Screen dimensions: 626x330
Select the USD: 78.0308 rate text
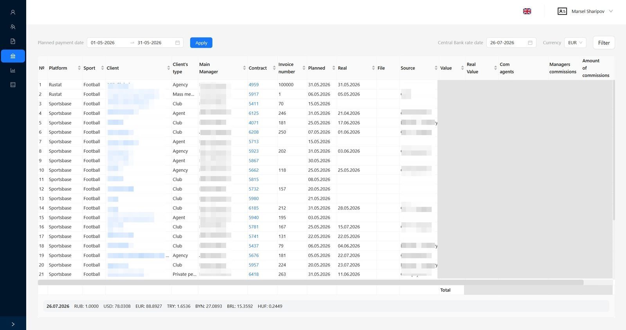coord(117,306)
